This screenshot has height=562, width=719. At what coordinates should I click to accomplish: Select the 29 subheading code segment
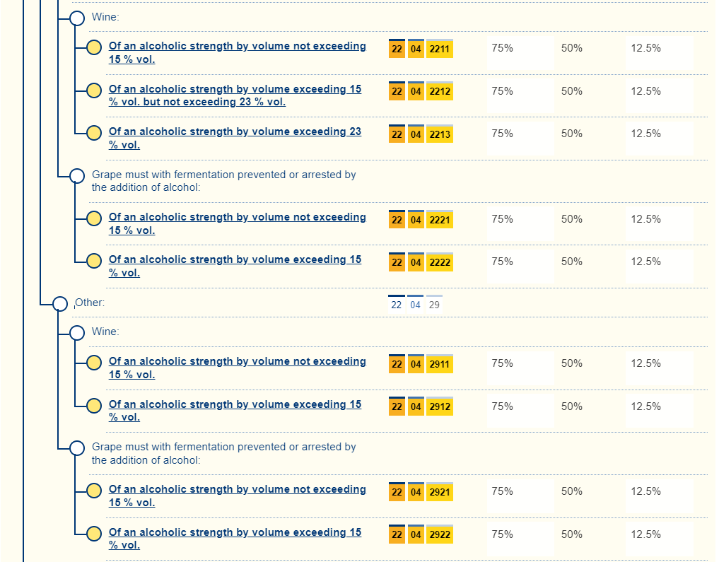tap(434, 305)
